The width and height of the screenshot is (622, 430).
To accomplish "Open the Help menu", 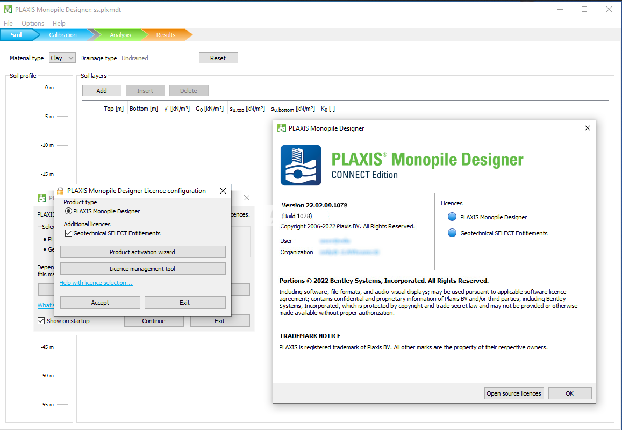I will tap(59, 24).
